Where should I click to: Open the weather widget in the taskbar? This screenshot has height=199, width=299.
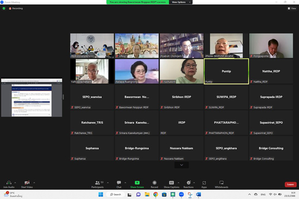[x=13, y=195]
